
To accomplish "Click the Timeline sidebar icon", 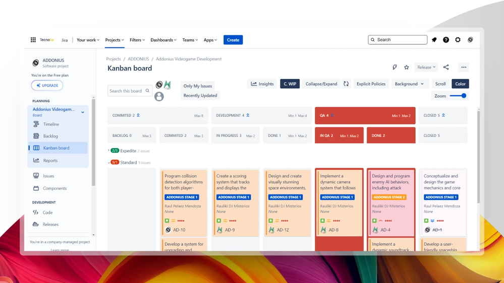I will [36, 124].
